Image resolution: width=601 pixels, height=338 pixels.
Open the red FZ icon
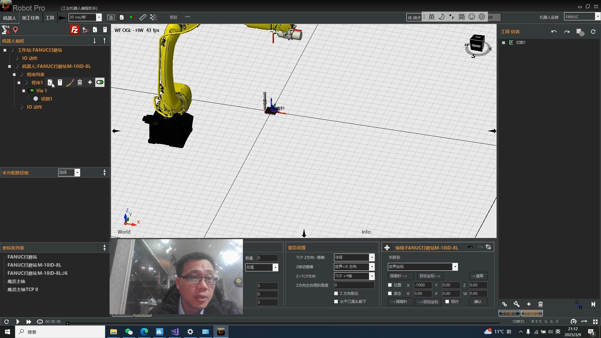click(74, 30)
